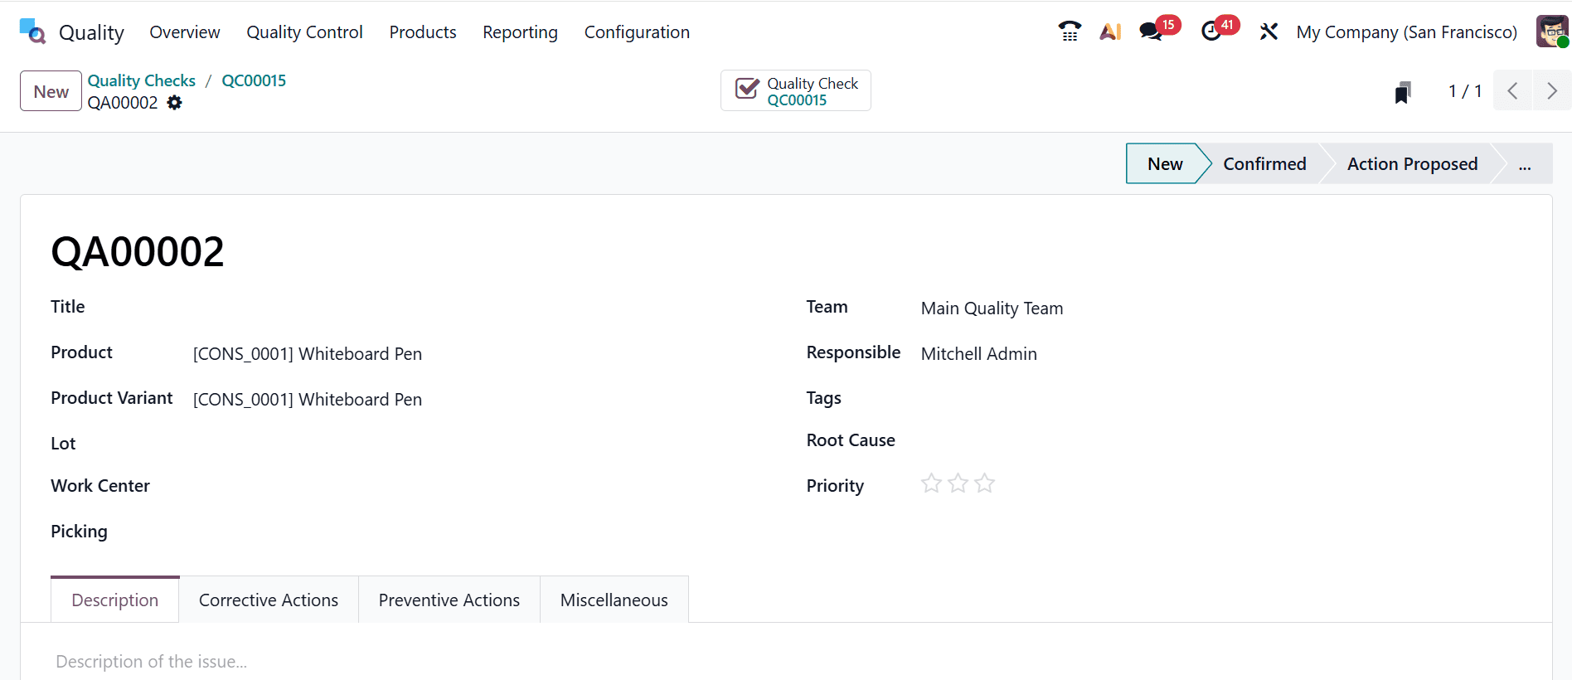
Task: Open the Reporting menu
Action: pyautogui.click(x=520, y=32)
